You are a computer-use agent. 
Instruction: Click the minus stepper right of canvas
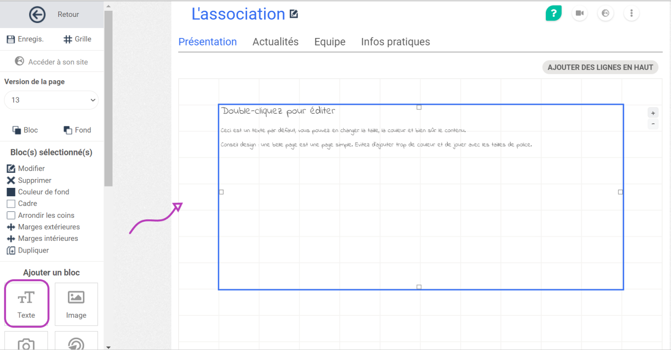(x=653, y=124)
